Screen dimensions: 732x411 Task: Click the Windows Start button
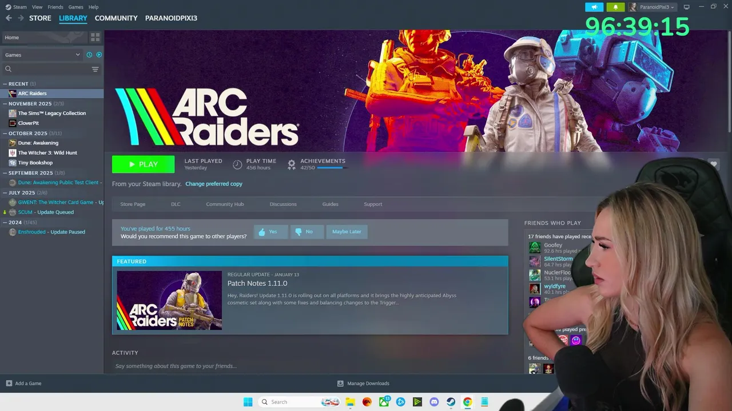pyautogui.click(x=248, y=402)
